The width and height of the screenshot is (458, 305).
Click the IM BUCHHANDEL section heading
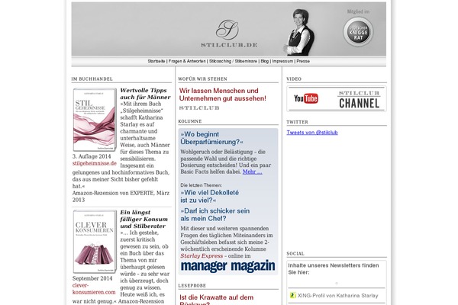pyautogui.click(x=92, y=79)
